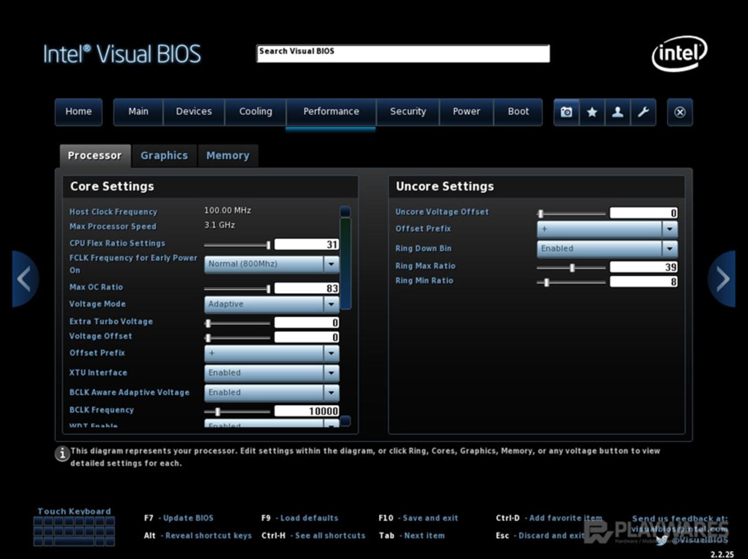Click Esc Discard and exit shortcut
Viewport: 748px width, 559px height.
click(540, 535)
